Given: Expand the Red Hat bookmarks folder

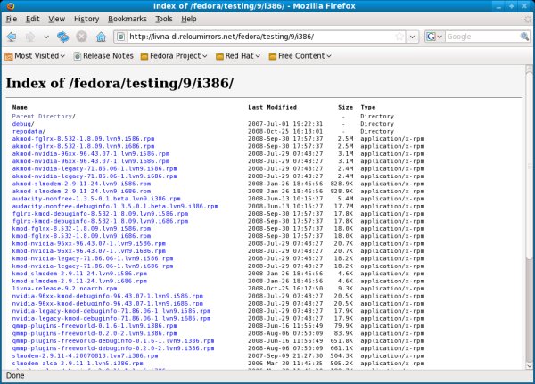Looking at the screenshot, I should coord(238,56).
